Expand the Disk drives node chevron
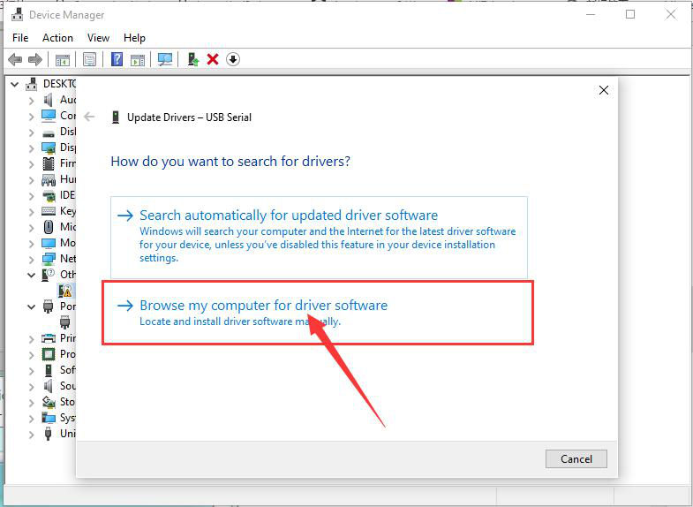Screen dimensions: 693x507 coord(31,132)
